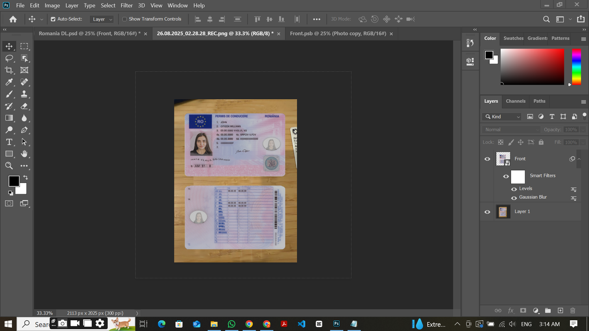Click the foreground color swatch in toolbar
The image size is (589, 331).
(x=14, y=181)
